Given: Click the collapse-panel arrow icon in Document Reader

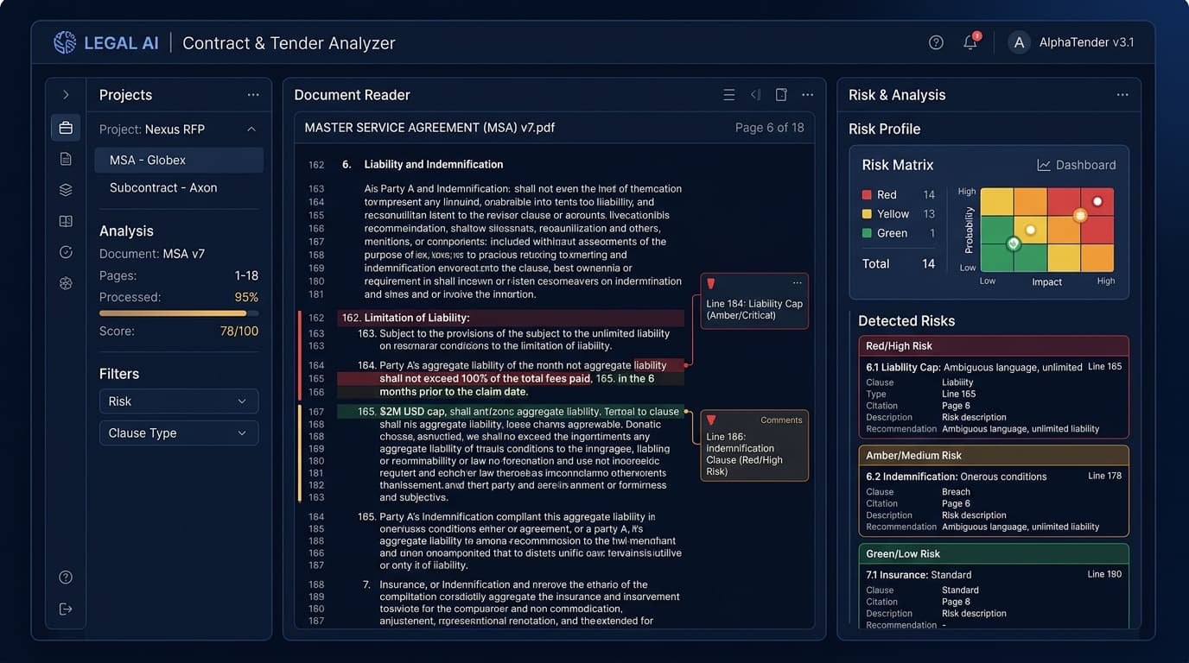Looking at the screenshot, I should tap(755, 95).
